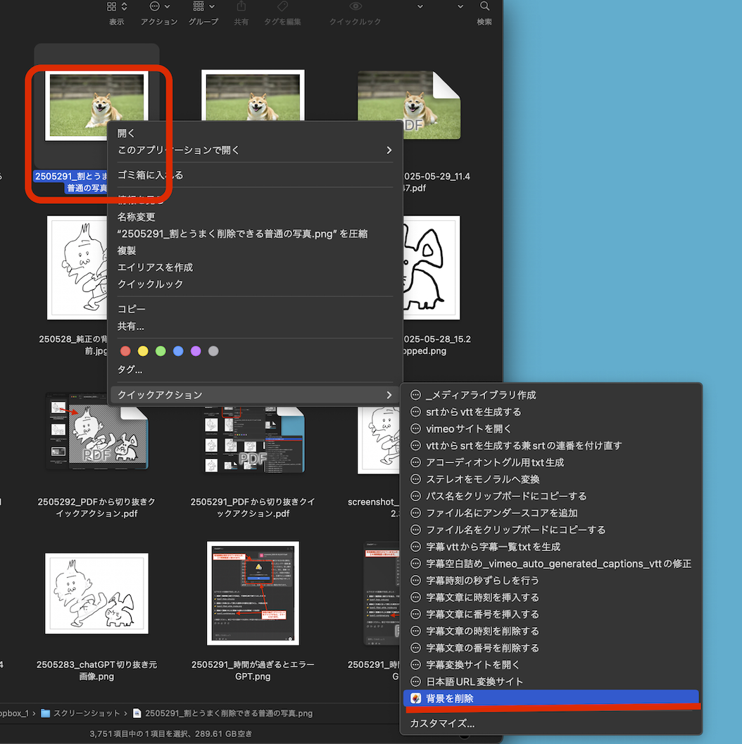
Task: Choose 名称変更 in the context menu
Action: pyautogui.click(x=137, y=217)
